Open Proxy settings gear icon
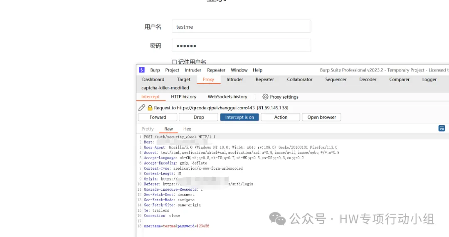The width and height of the screenshot is (449, 237). [265, 97]
